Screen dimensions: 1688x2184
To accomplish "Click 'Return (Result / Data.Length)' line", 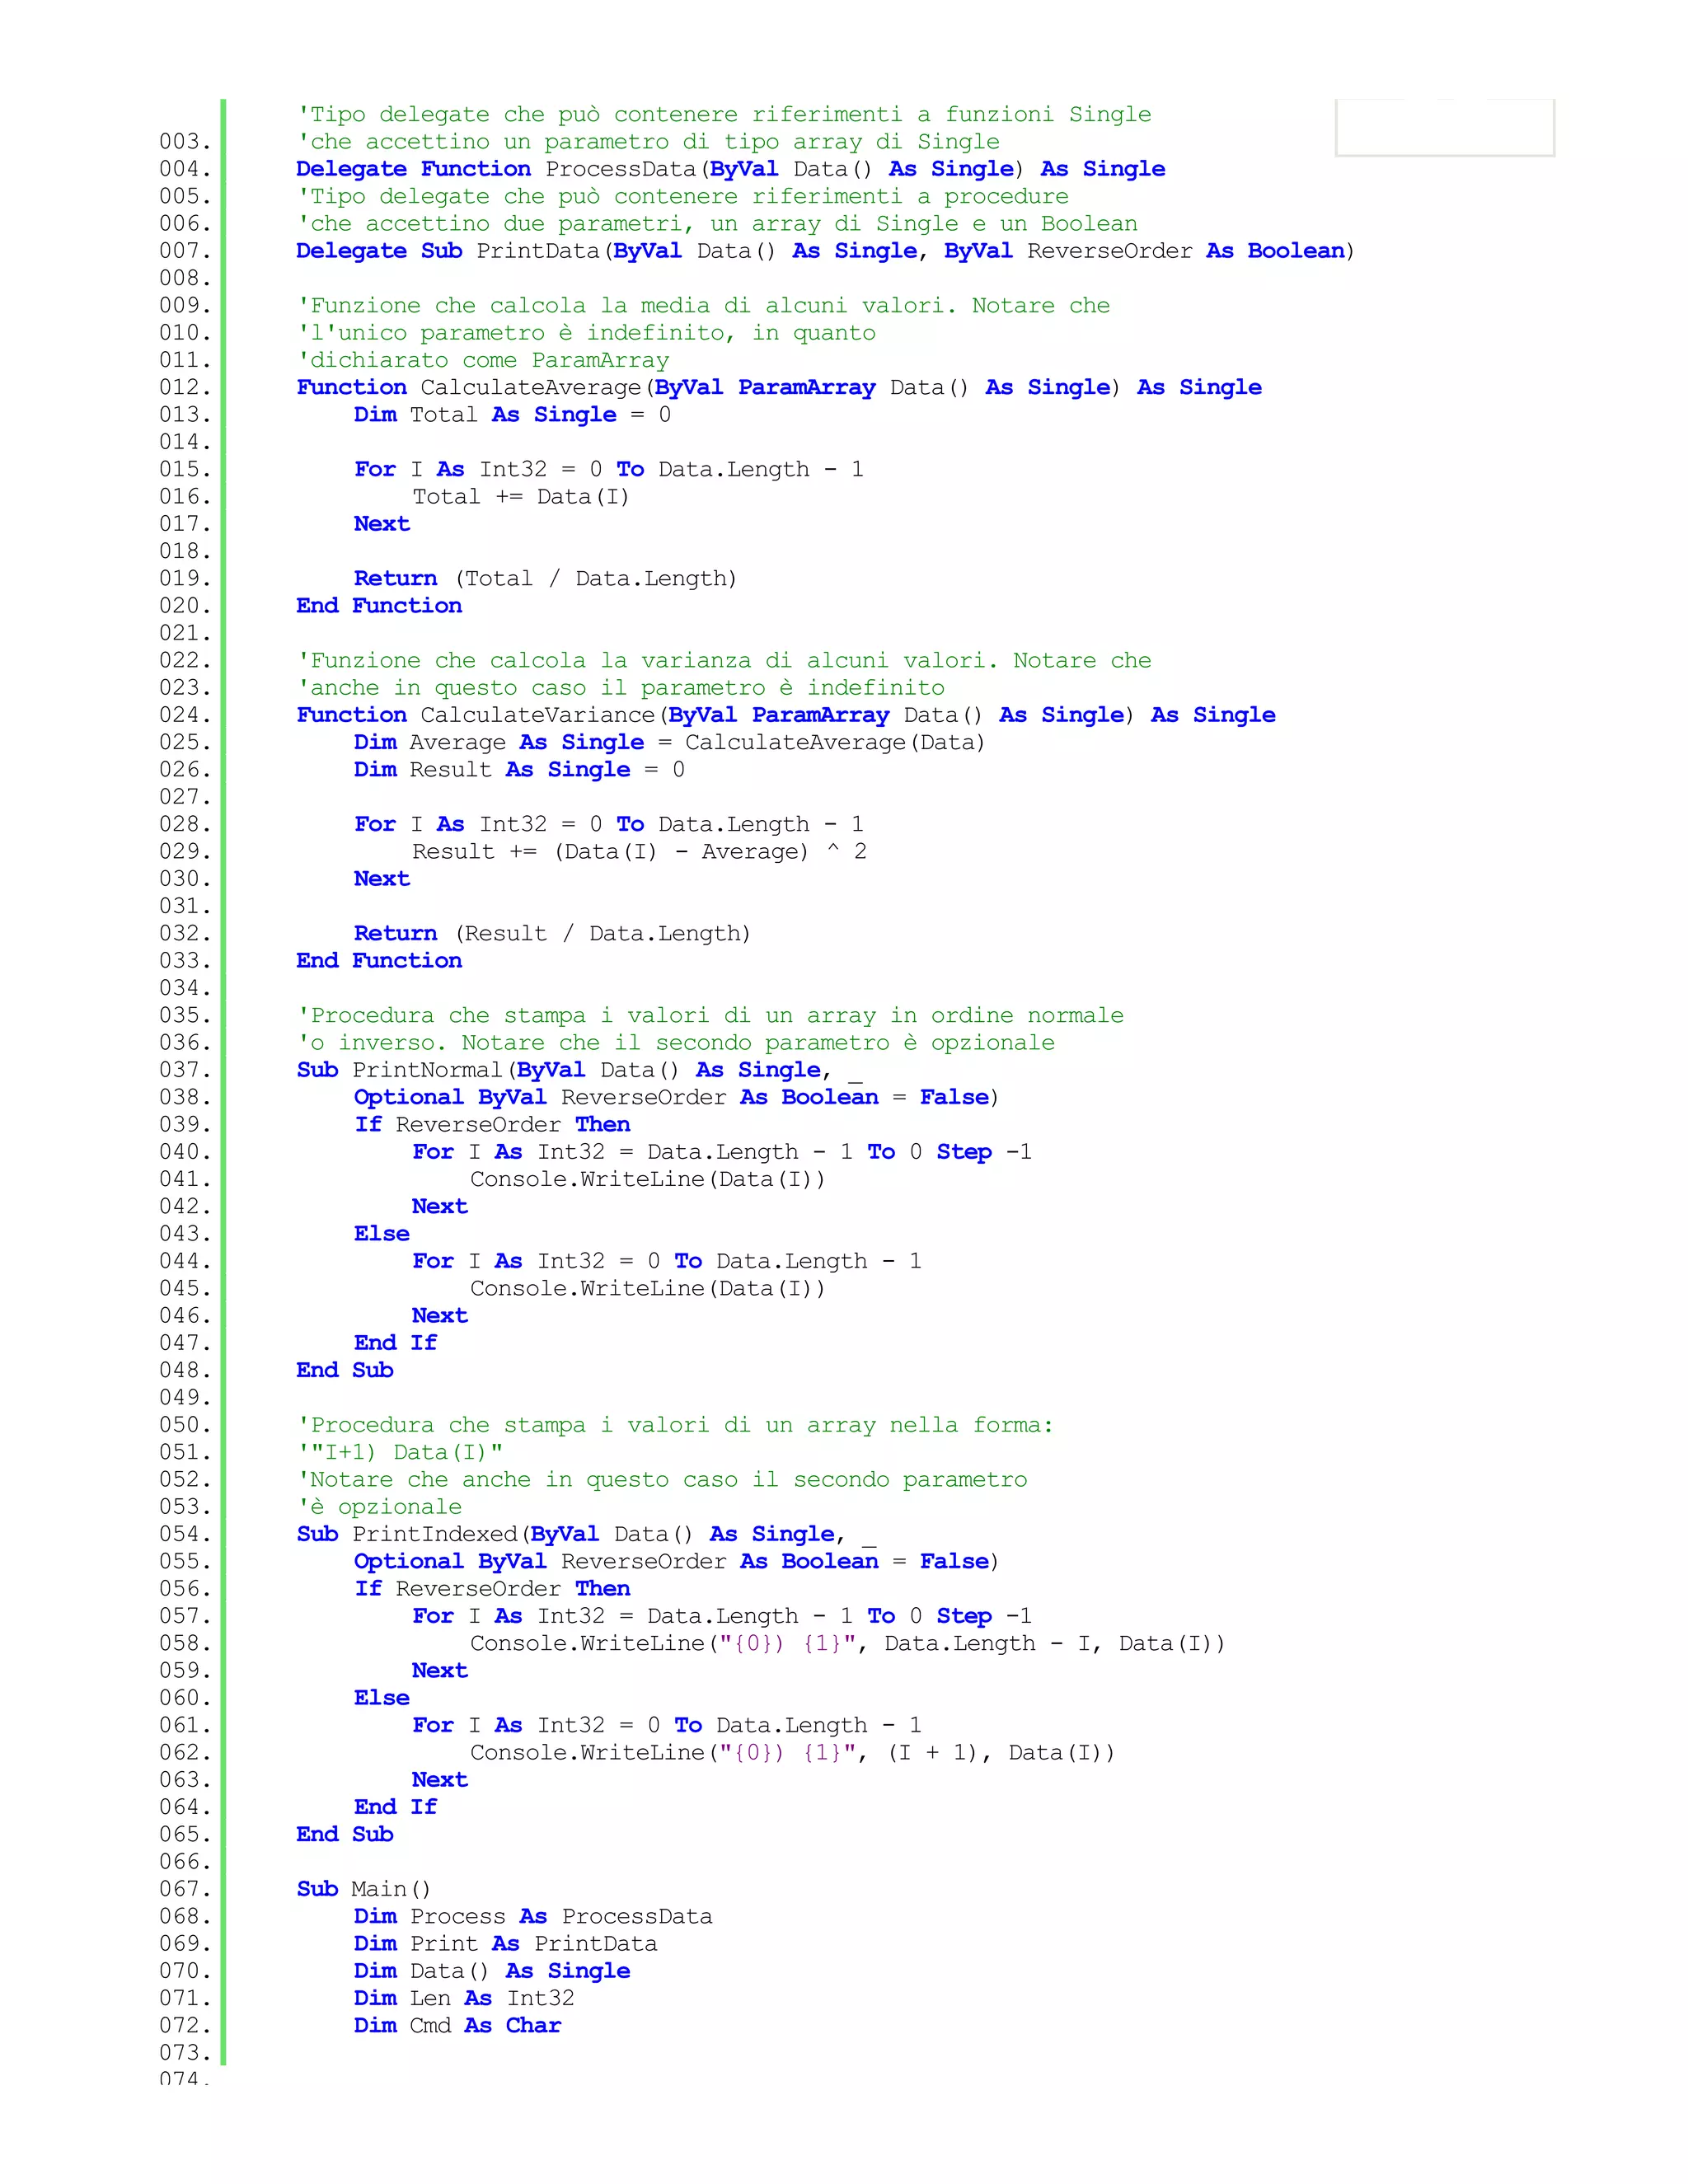I will pos(552,934).
